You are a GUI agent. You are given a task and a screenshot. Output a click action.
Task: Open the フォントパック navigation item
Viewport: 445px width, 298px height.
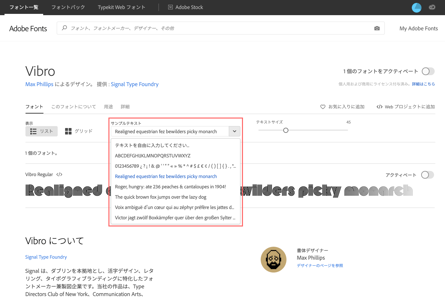(68, 7)
